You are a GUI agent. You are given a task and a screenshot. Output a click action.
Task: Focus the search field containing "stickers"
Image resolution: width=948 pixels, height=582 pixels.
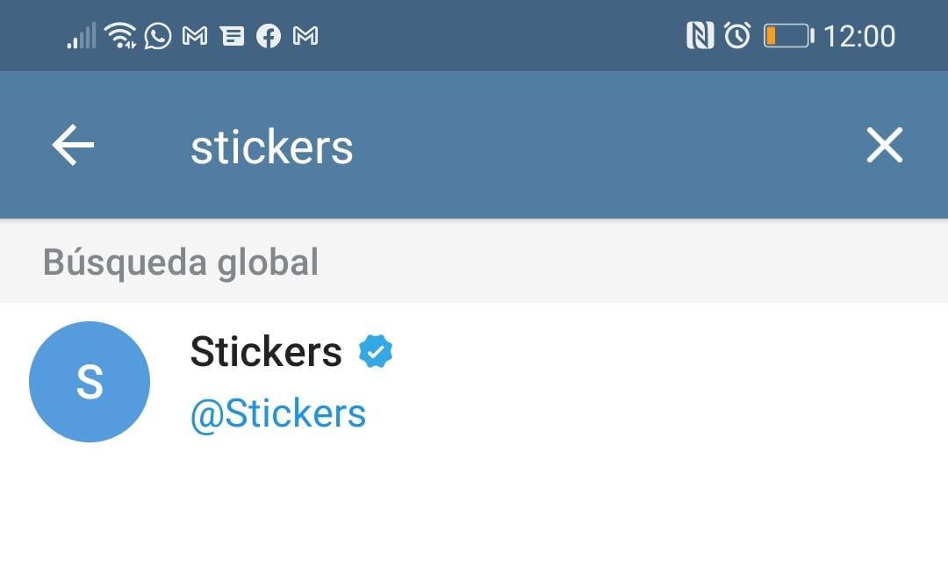[x=272, y=147]
